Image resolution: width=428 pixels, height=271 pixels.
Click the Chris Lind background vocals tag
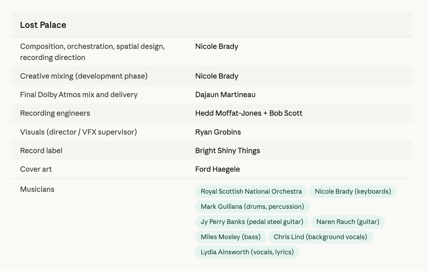click(320, 237)
